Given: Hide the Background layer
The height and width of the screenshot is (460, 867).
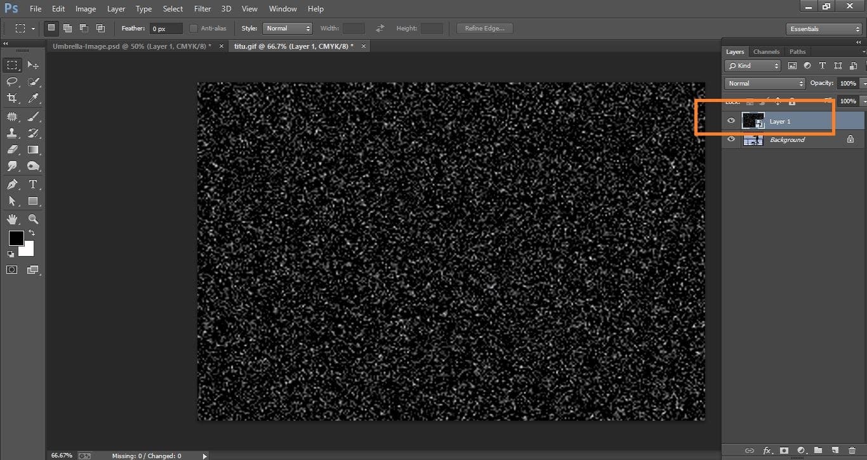Looking at the screenshot, I should click(x=731, y=139).
